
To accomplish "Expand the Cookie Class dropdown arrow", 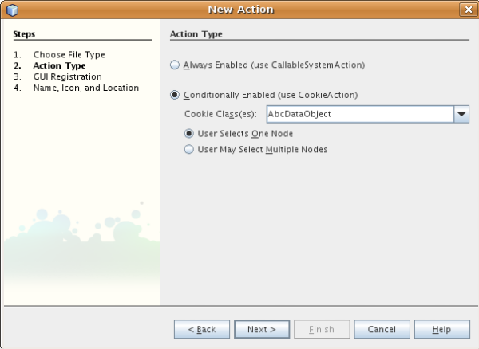I will click(x=461, y=114).
